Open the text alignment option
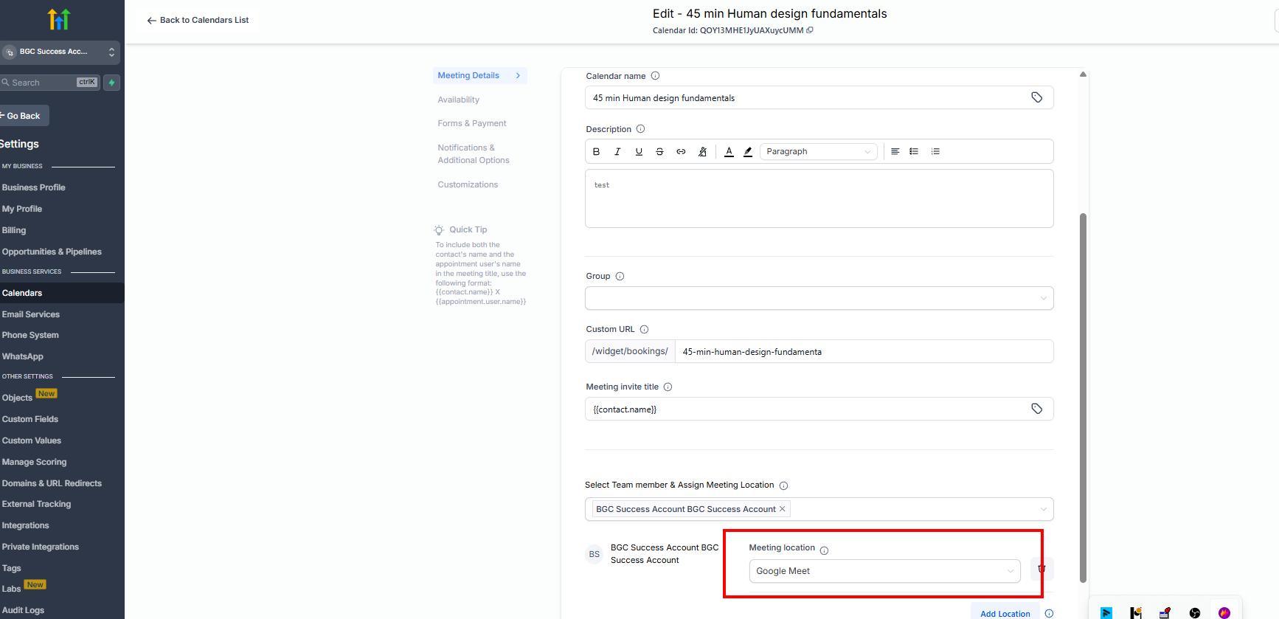 pyautogui.click(x=895, y=151)
